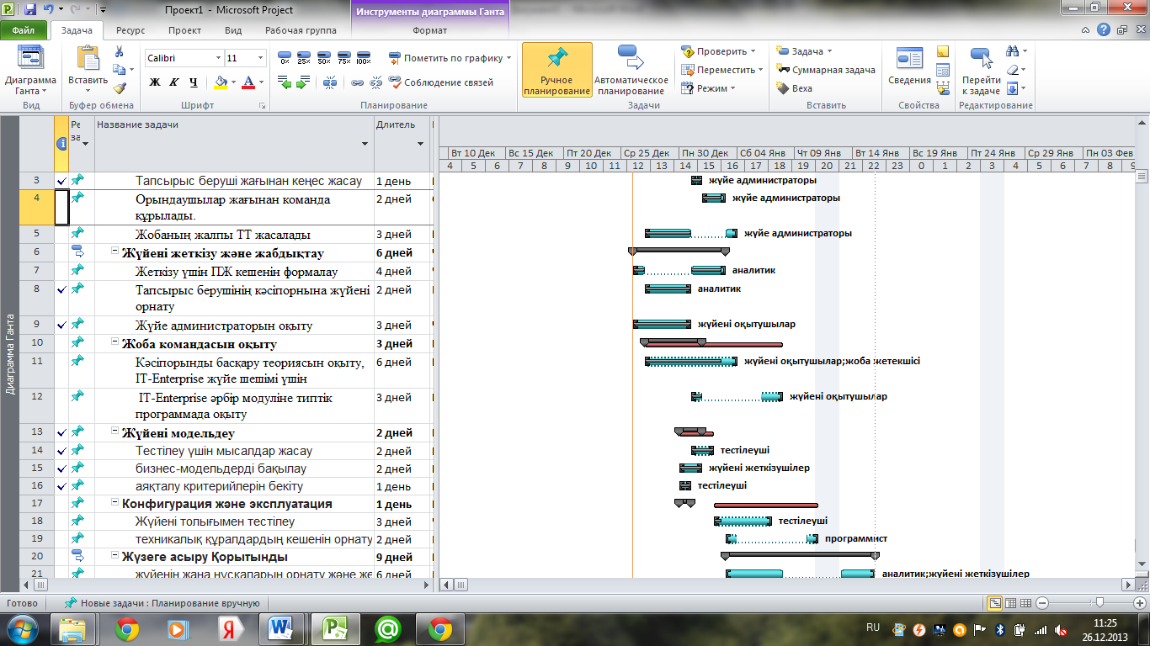1150x646 pixels.
Task: Toggle Bold Ж formatting
Action: tap(155, 82)
